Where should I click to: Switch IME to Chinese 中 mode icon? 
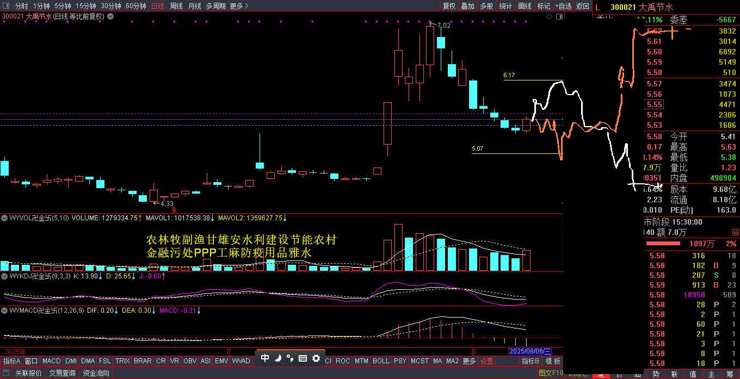pyautogui.click(x=265, y=358)
